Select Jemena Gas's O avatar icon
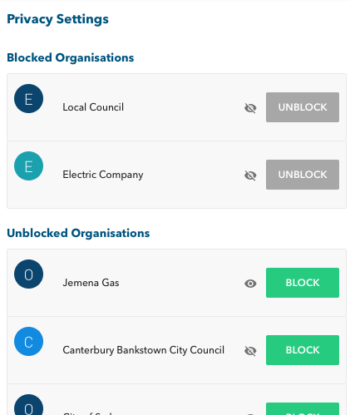 28,274
